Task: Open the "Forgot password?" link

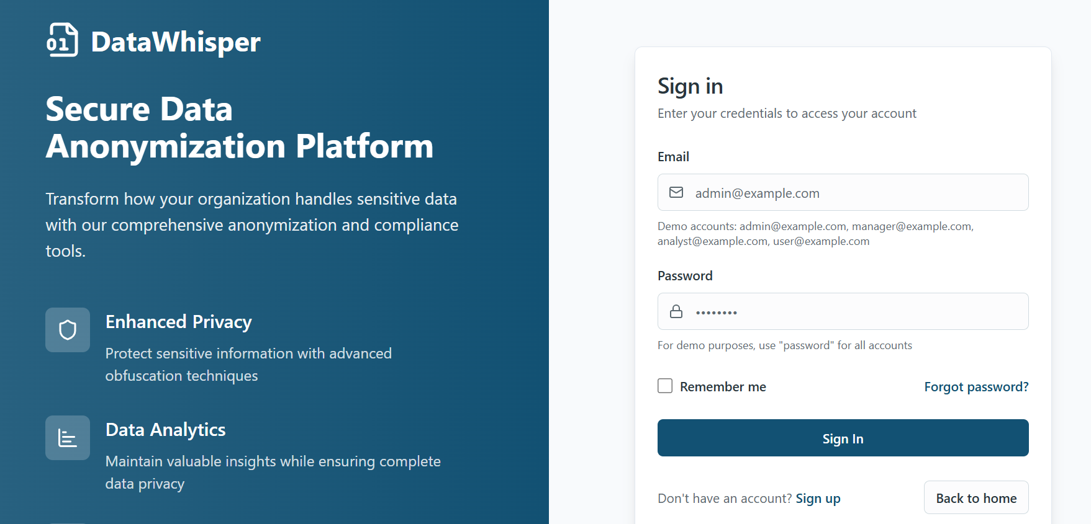Action: pyautogui.click(x=976, y=387)
